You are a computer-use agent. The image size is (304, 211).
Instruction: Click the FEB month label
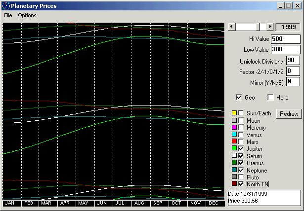click(29, 203)
